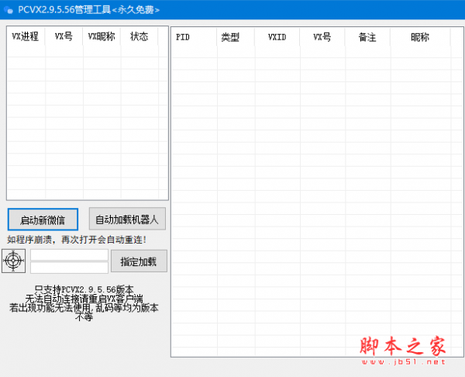
Task: Click the 只支持PCVX2.9.5.56版本 notice text
Action: pyautogui.click(x=84, y=289)
